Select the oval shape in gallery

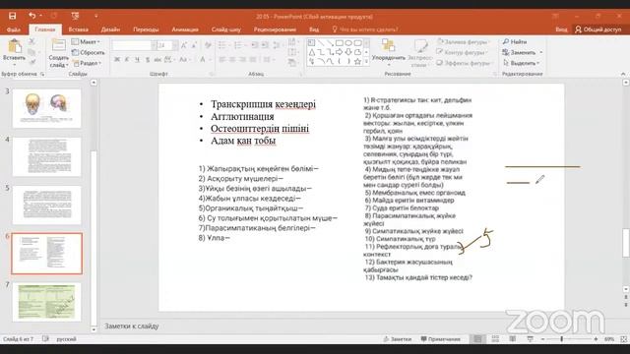point(348,42)
